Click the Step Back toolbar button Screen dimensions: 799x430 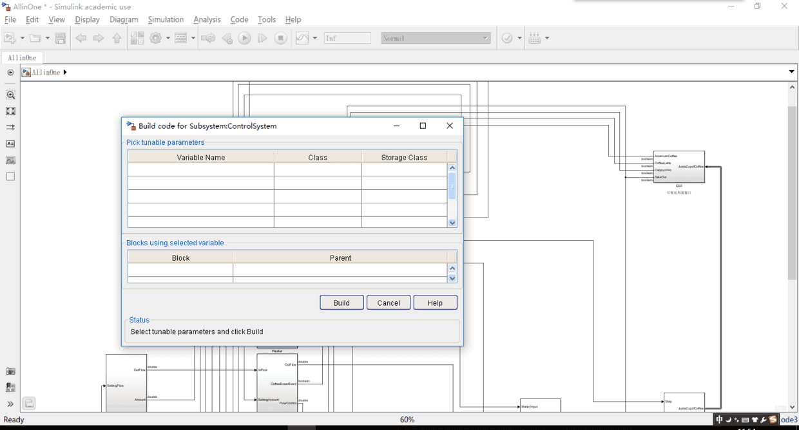coord(227,39)
